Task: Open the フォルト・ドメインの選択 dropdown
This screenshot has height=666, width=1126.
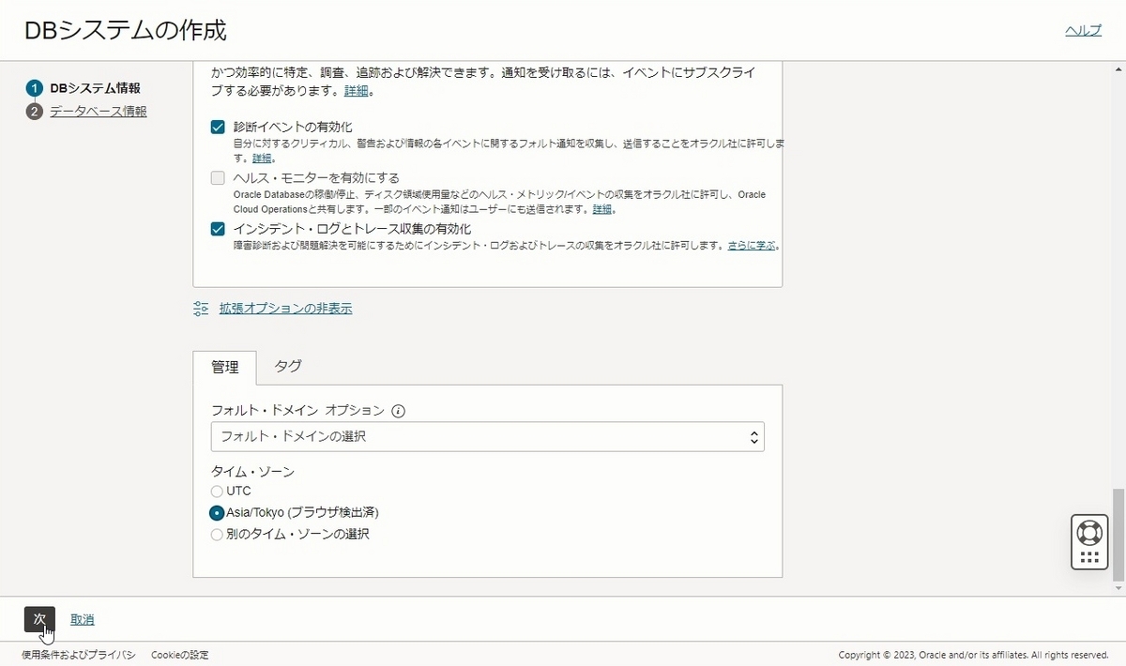Action: (x=486, y=435)
